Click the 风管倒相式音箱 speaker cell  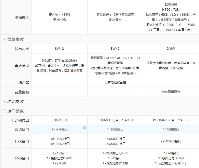tap(115, 83)
